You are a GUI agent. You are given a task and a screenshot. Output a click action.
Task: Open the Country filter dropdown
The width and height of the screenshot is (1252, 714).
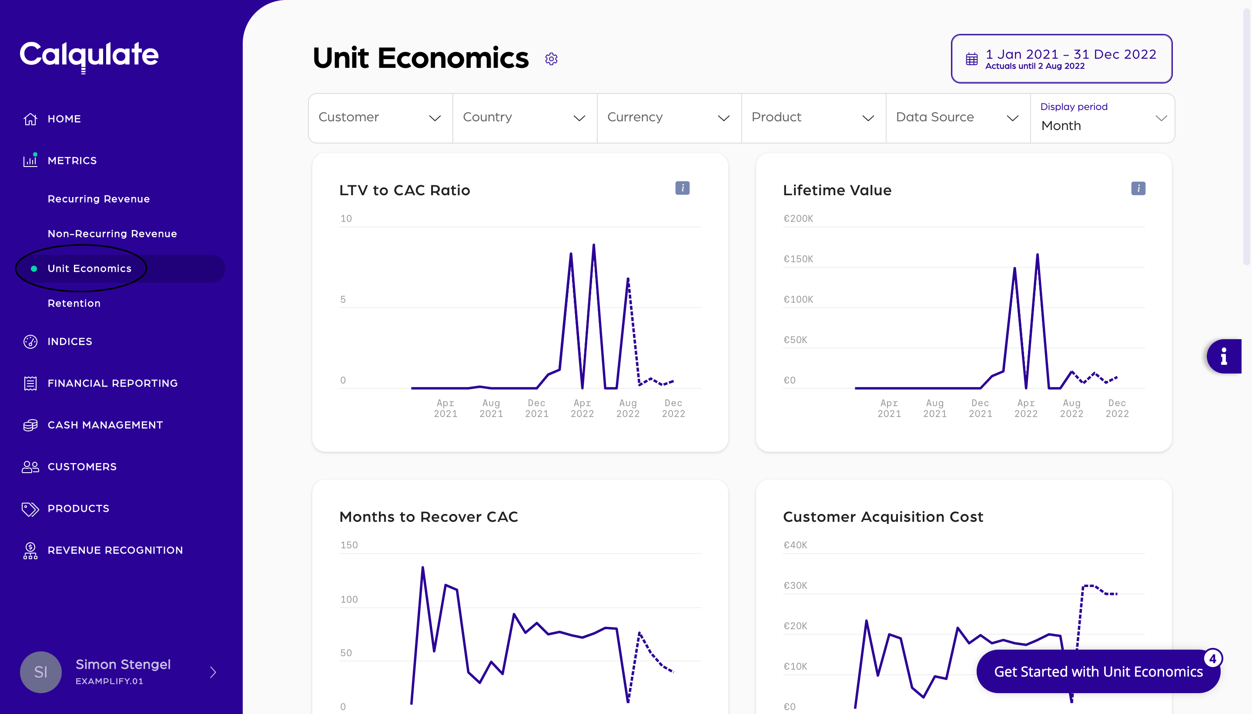pyautogui.click(x=525, y=118)
